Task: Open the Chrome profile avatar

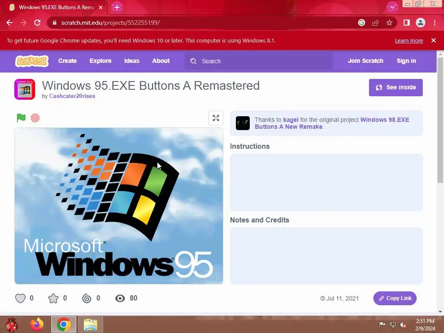Action: click(x=421, y=23)
